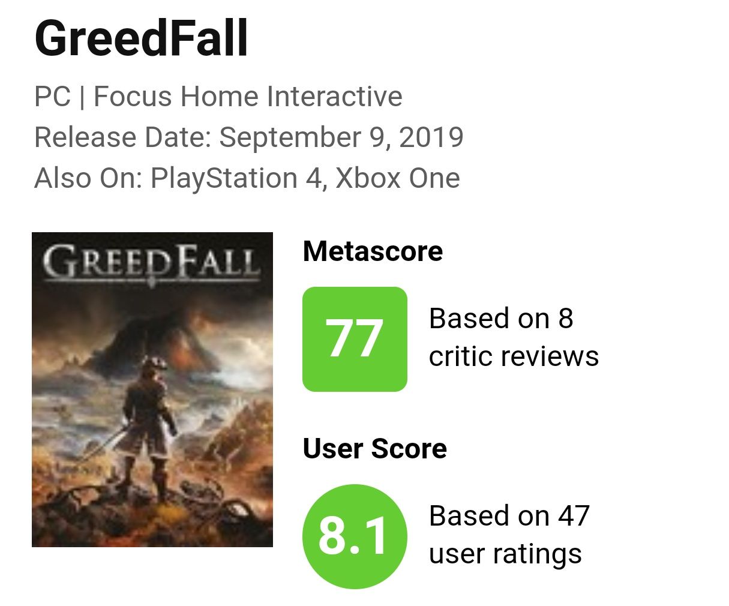Open the critic reviews link

click(x=514, y=356)
